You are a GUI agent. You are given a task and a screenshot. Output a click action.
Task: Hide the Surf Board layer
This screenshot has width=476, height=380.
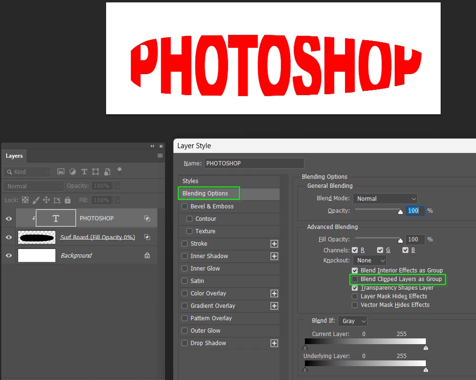click(x=9, y=238)
